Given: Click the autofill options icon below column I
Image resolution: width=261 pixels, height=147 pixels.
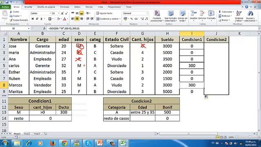Looking at the screenshot, I should [x=206, y=97].
